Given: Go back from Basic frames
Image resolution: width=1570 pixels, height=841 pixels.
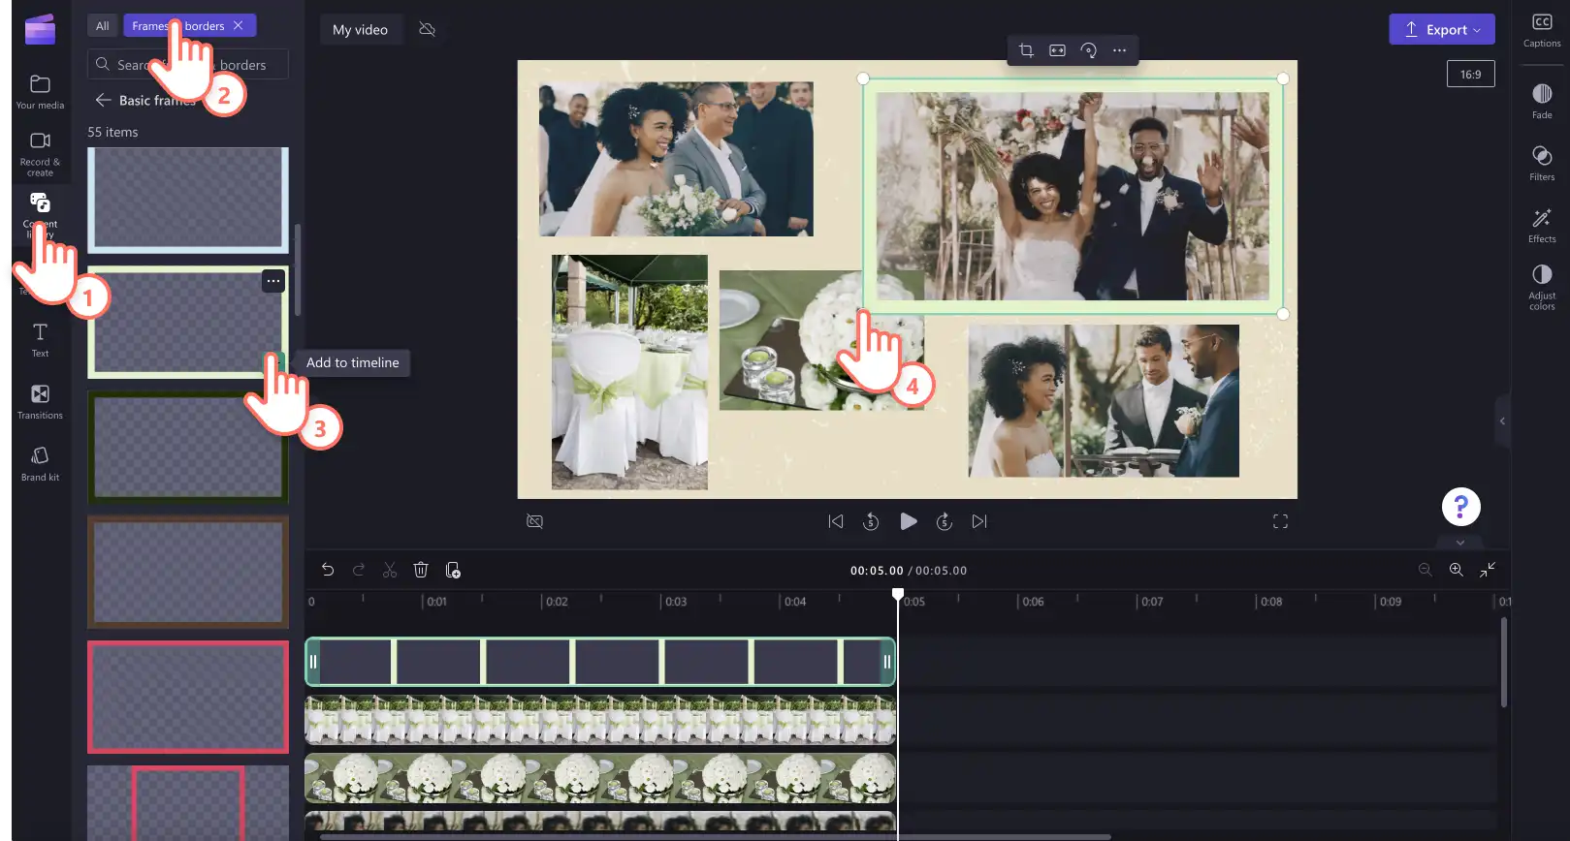Looking at the screenshot, I should (103, 100).
